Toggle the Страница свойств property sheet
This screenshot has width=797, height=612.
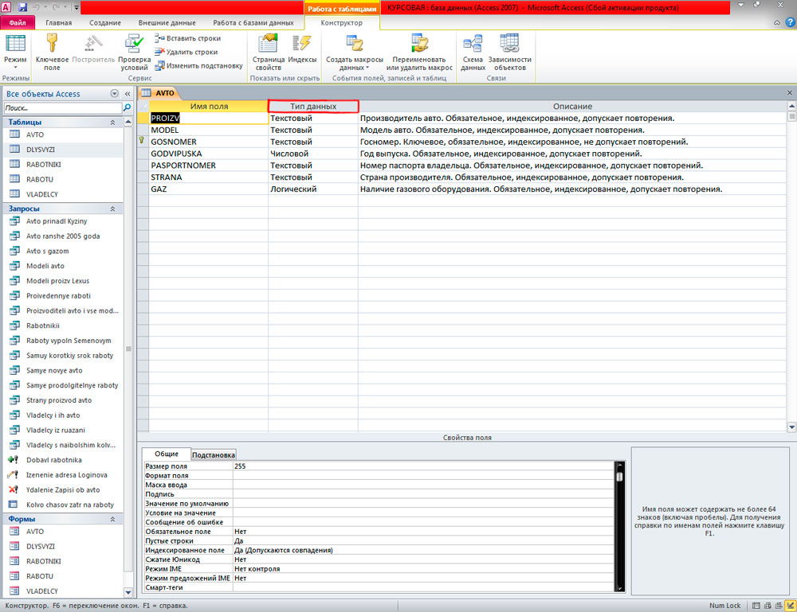point(269,52)
